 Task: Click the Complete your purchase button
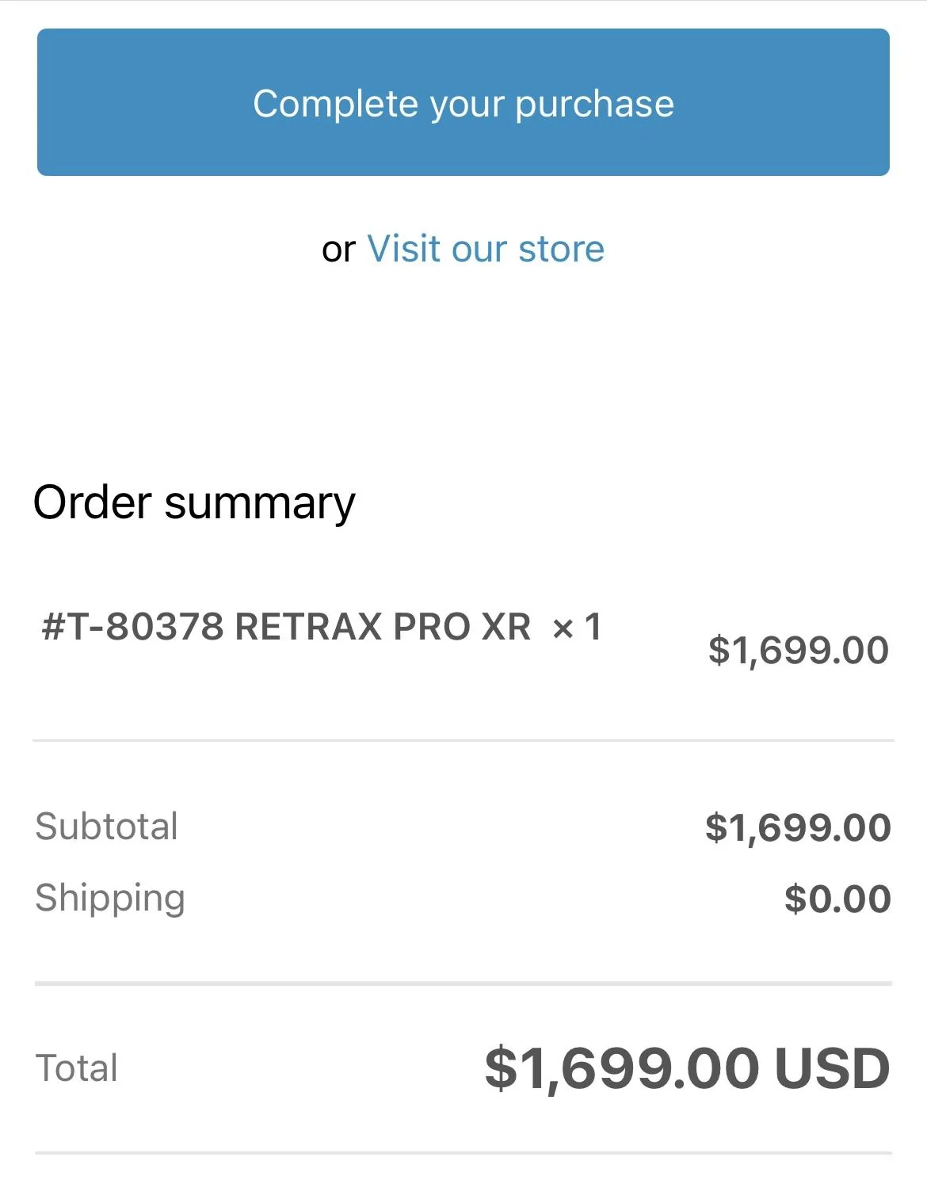[x=463, y=102]
